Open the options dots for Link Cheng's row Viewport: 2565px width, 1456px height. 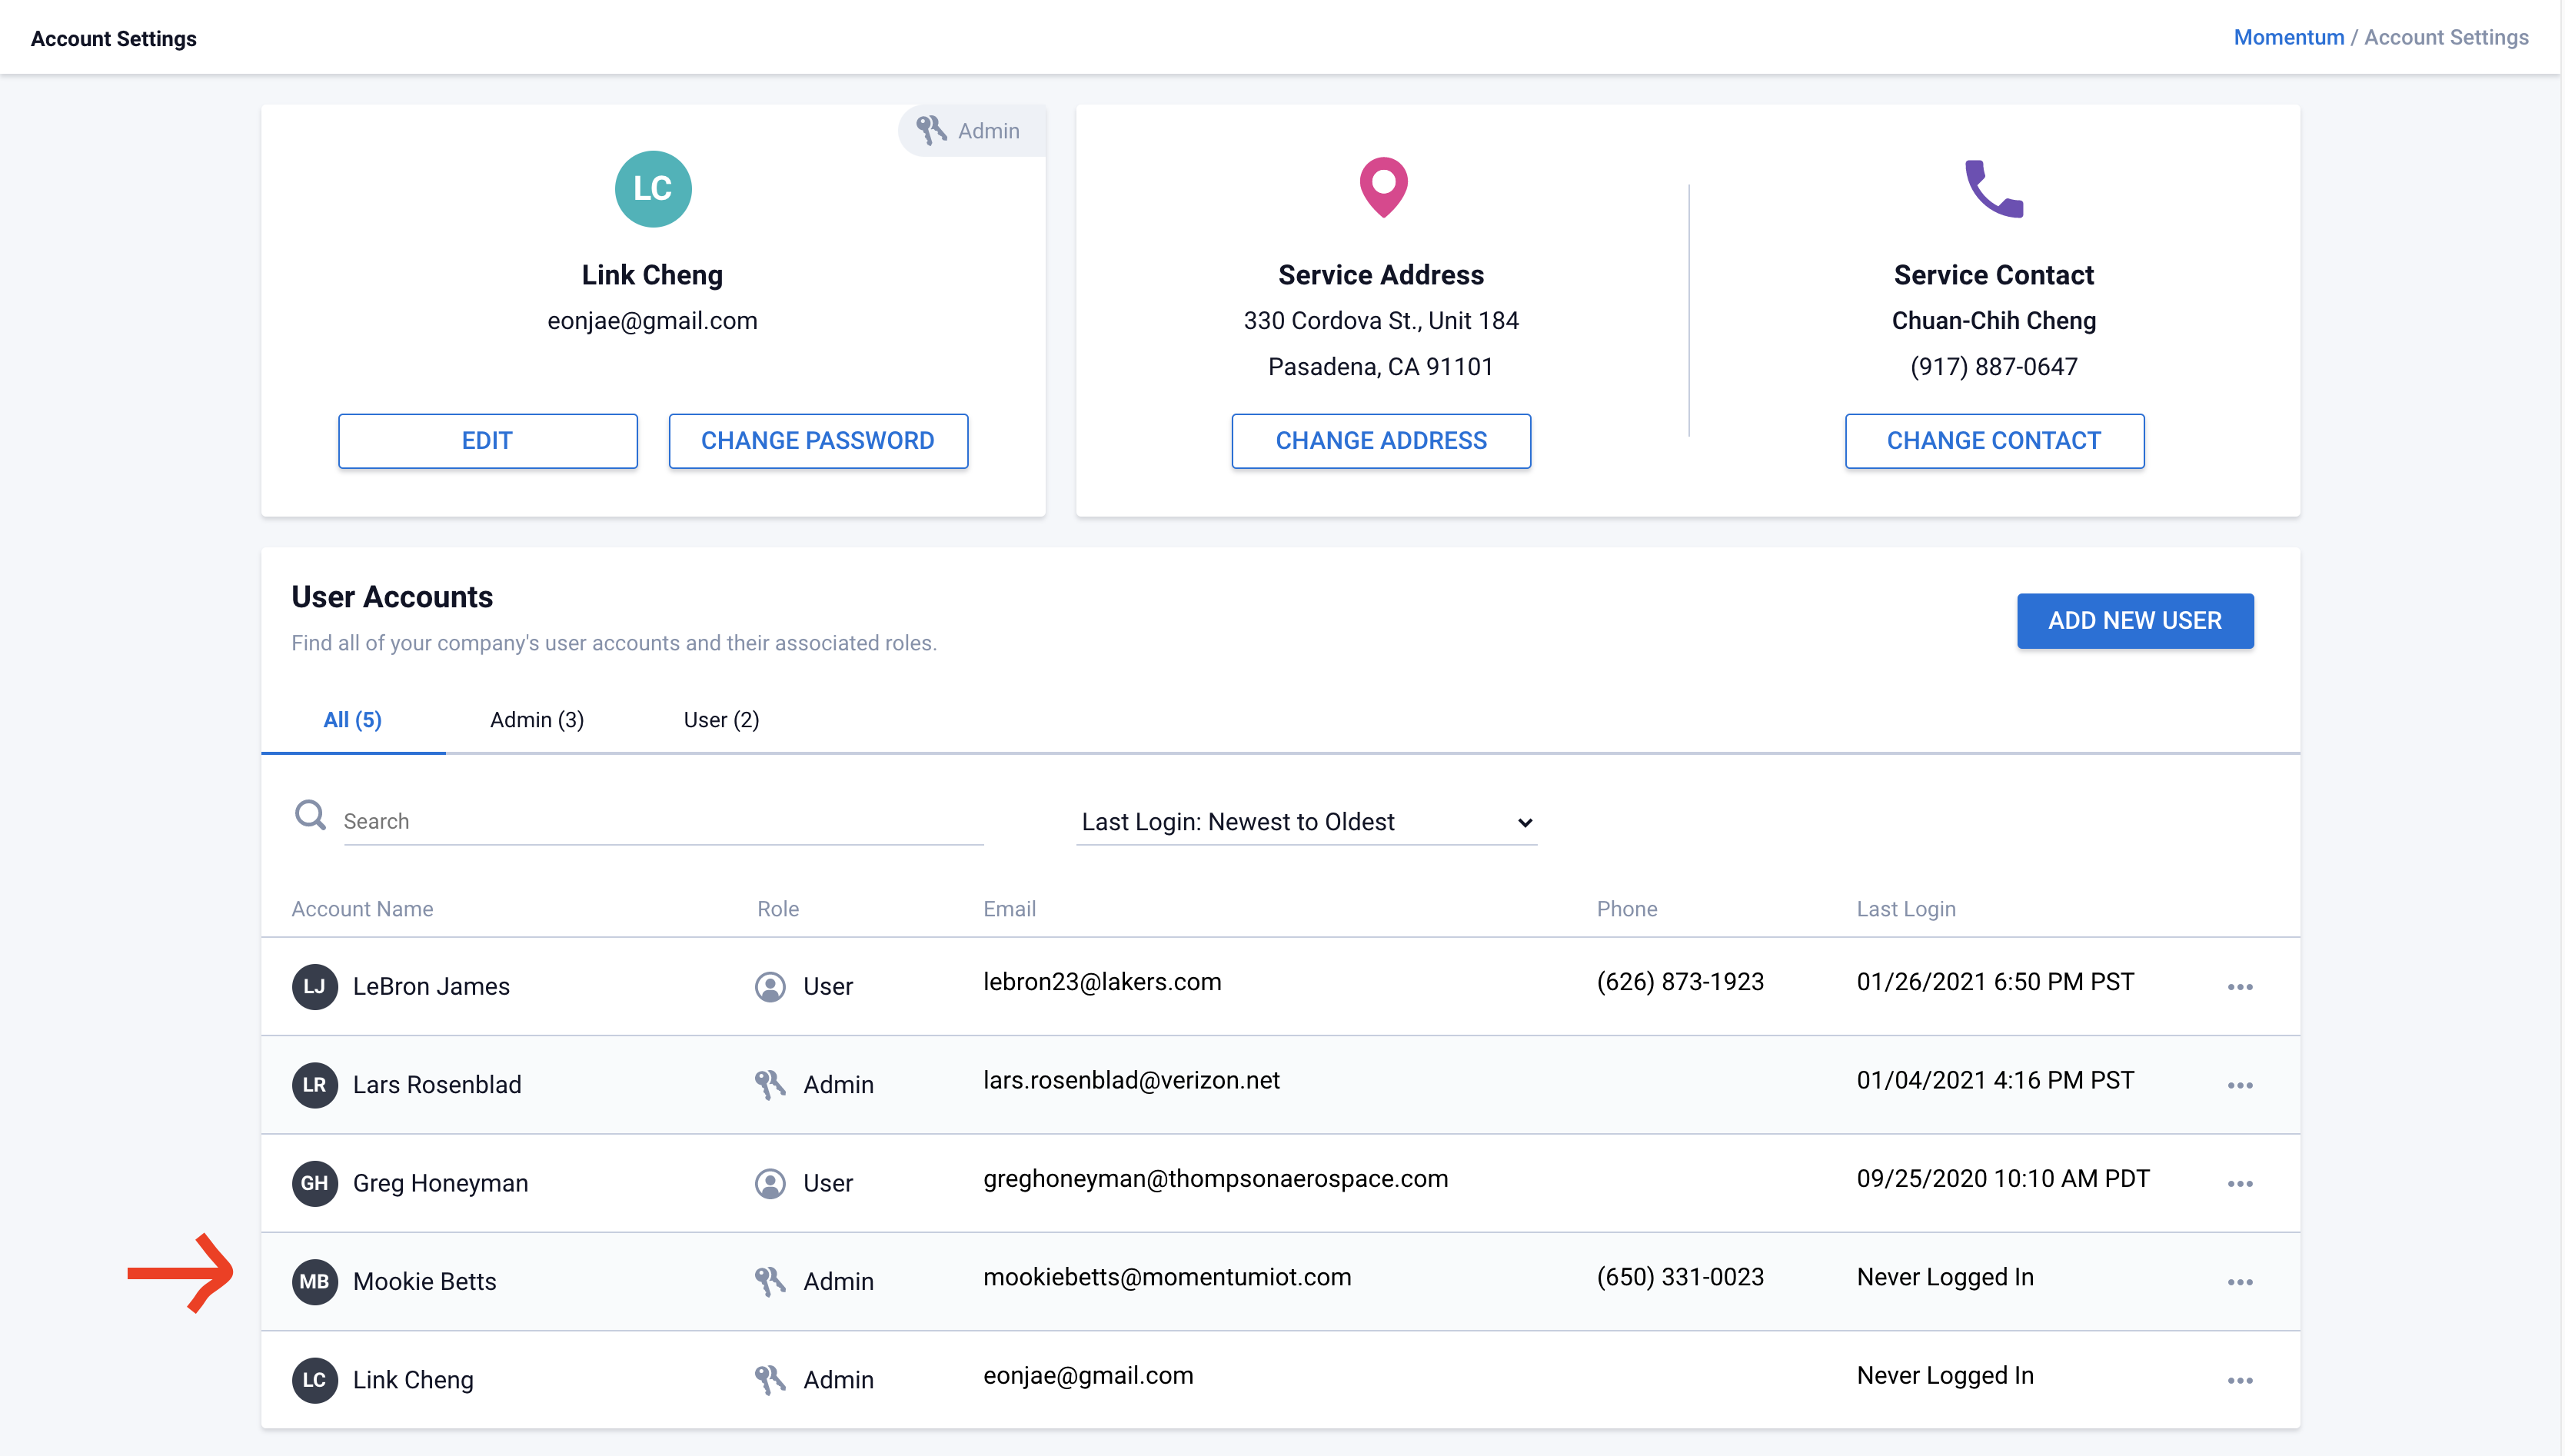2239,1380
